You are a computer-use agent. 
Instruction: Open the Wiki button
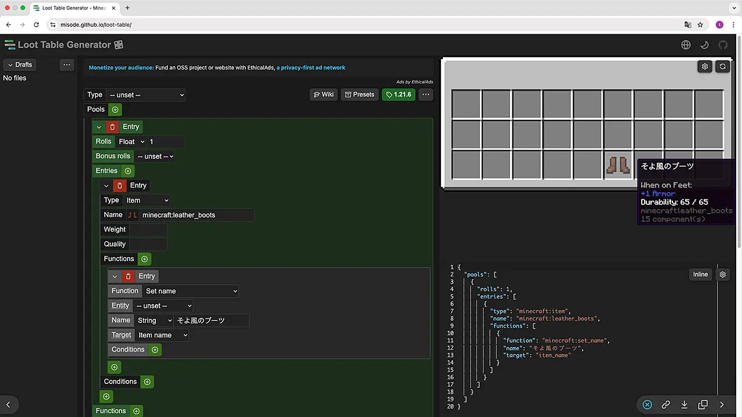(x=323, y=94)
